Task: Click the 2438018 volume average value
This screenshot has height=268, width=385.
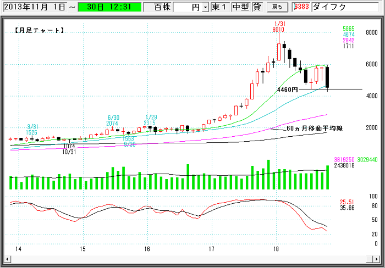Action: 344,166
